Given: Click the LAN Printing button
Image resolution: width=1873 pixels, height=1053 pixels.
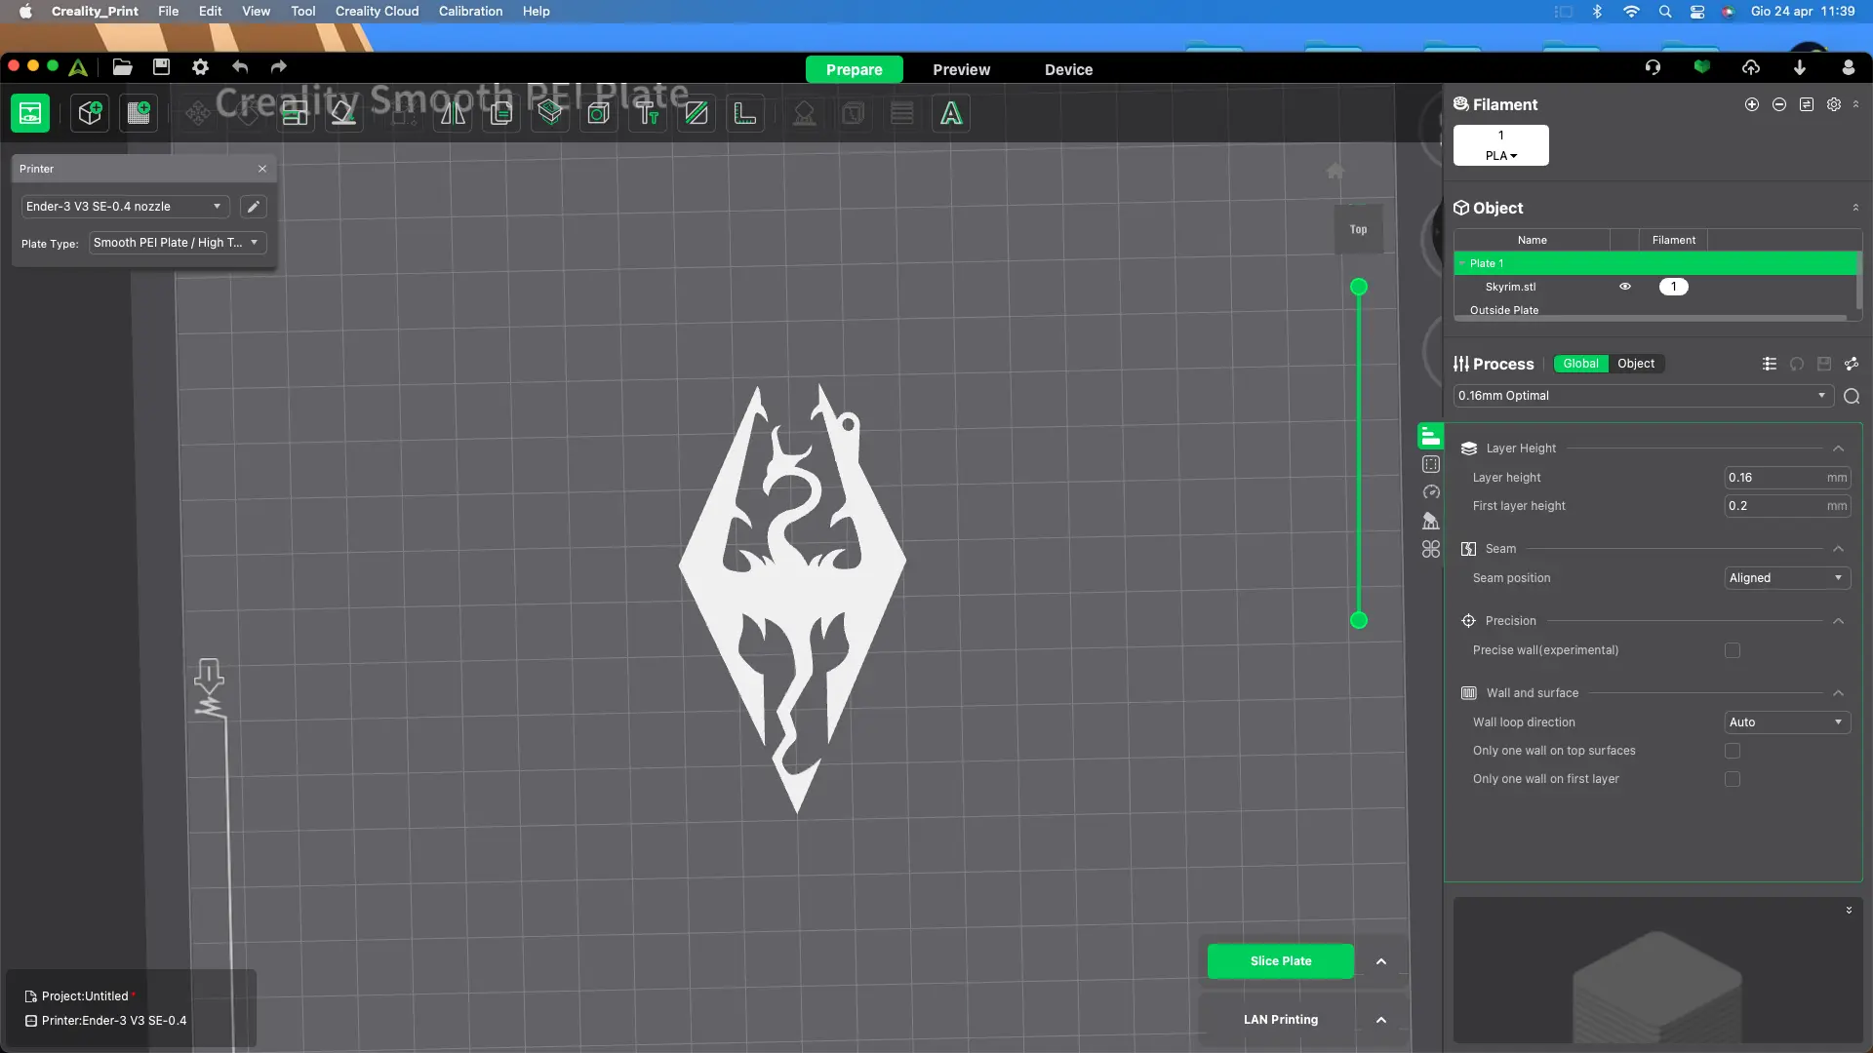Looking at the screenshot, I should click(1280, 1020).
